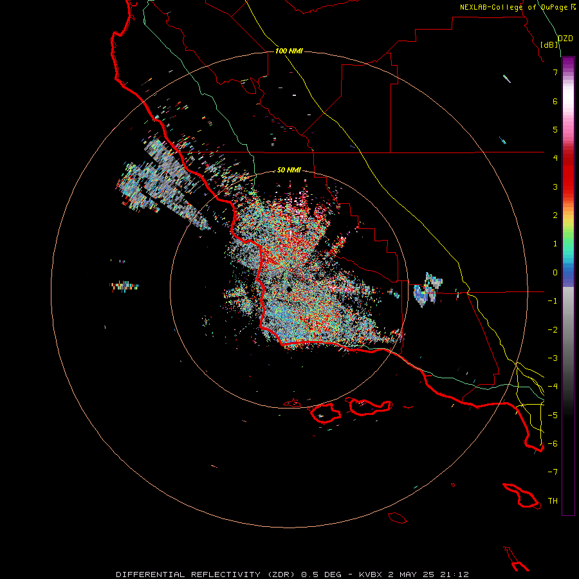Click the -1 value on the scale
This screenshot has height=579, width=579.
[553, 301]
